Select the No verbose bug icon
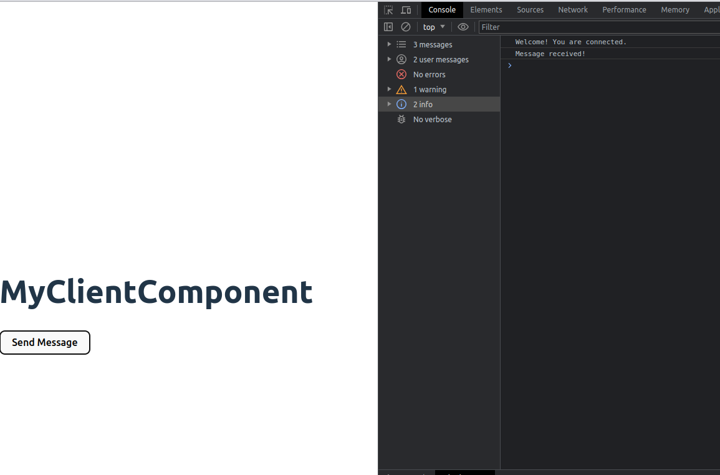 (x=401, y=120)
